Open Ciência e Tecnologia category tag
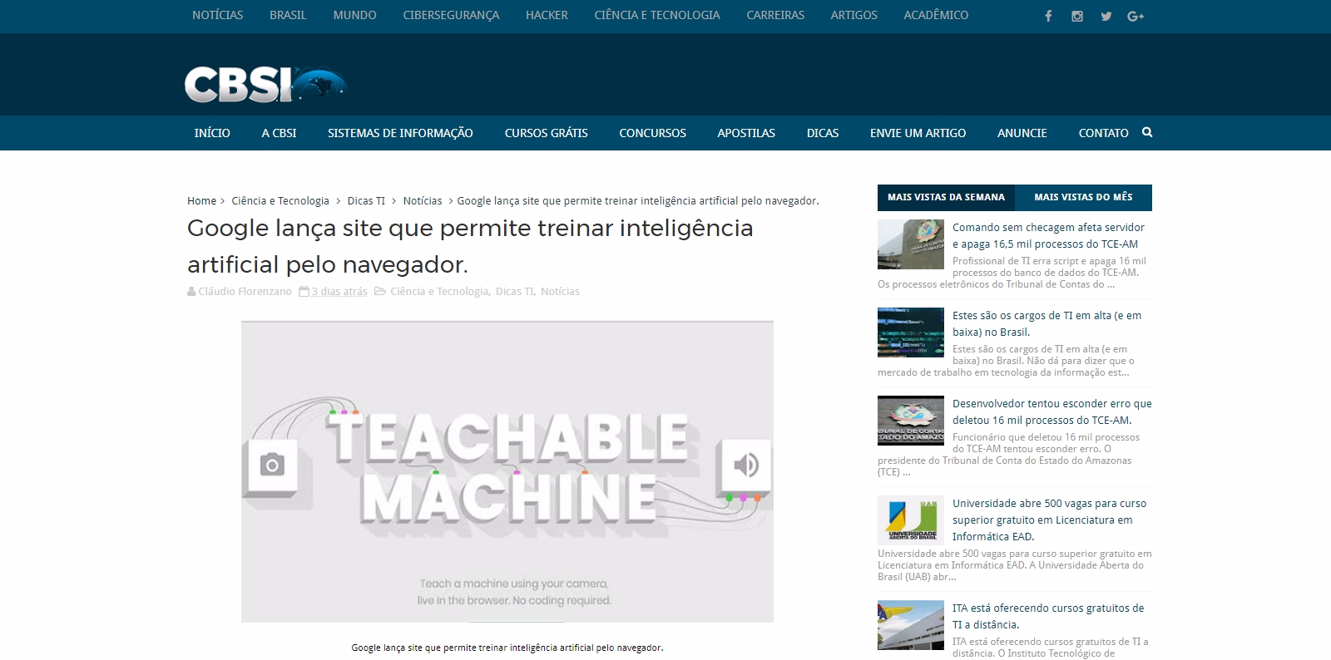Viewport: 1331px width, 660px height. pos(440,291)
